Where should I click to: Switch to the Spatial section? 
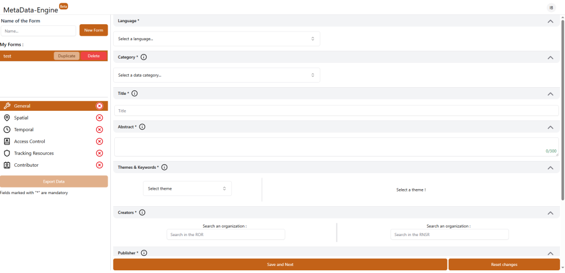(54, 118)
